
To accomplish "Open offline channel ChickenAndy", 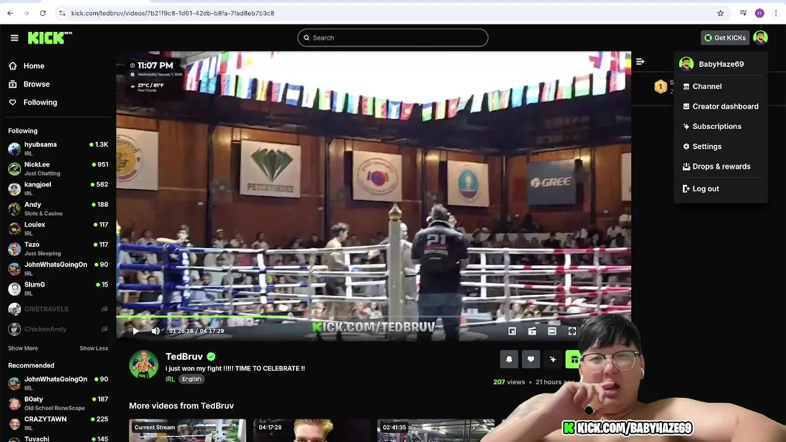I will pos(58,329).
